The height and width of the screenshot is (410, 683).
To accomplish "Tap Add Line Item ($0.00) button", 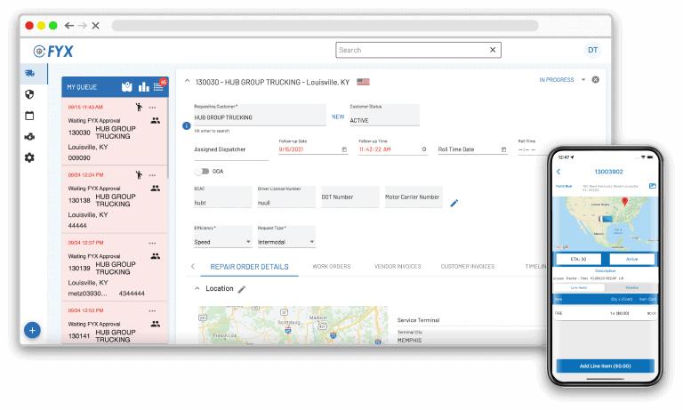I will point(605,366).
